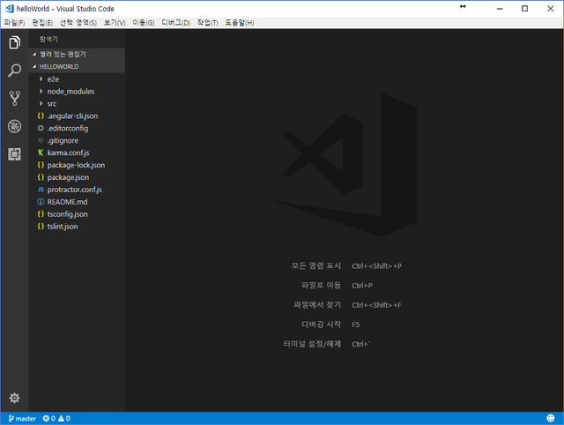Open the Search view icon
The height and width of the screenshot is (425, 564).
pos(14,71)
